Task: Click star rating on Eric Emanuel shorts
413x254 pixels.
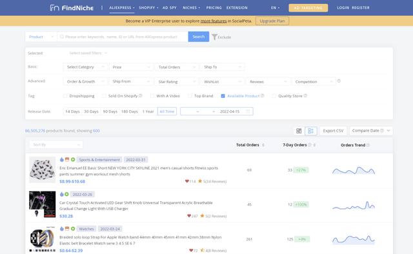Action: (x=200, y=181)
